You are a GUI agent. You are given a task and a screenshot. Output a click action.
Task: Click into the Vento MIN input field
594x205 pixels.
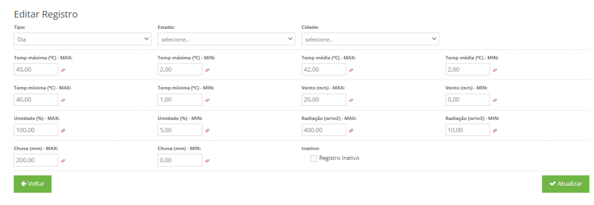click(467, 100)
